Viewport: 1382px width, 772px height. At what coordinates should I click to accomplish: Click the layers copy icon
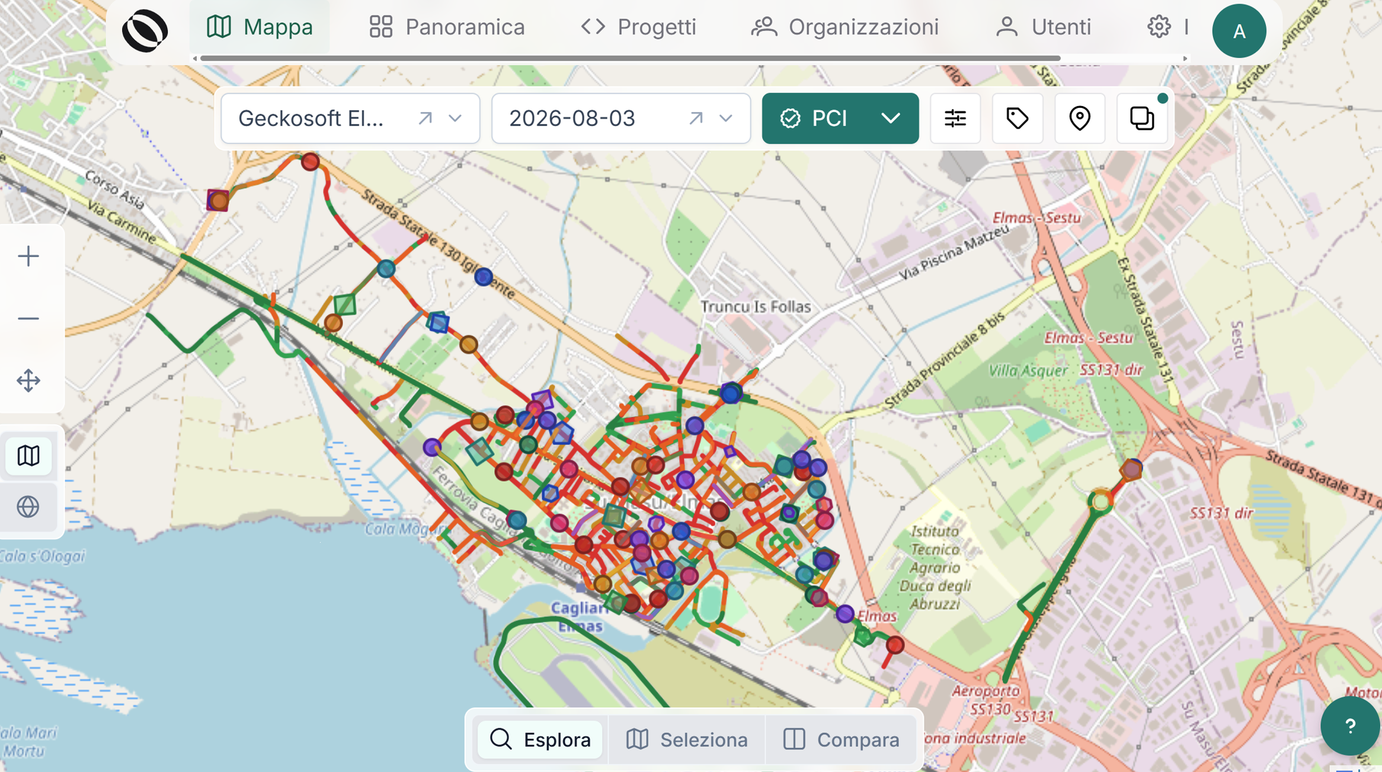(1142, 118)
